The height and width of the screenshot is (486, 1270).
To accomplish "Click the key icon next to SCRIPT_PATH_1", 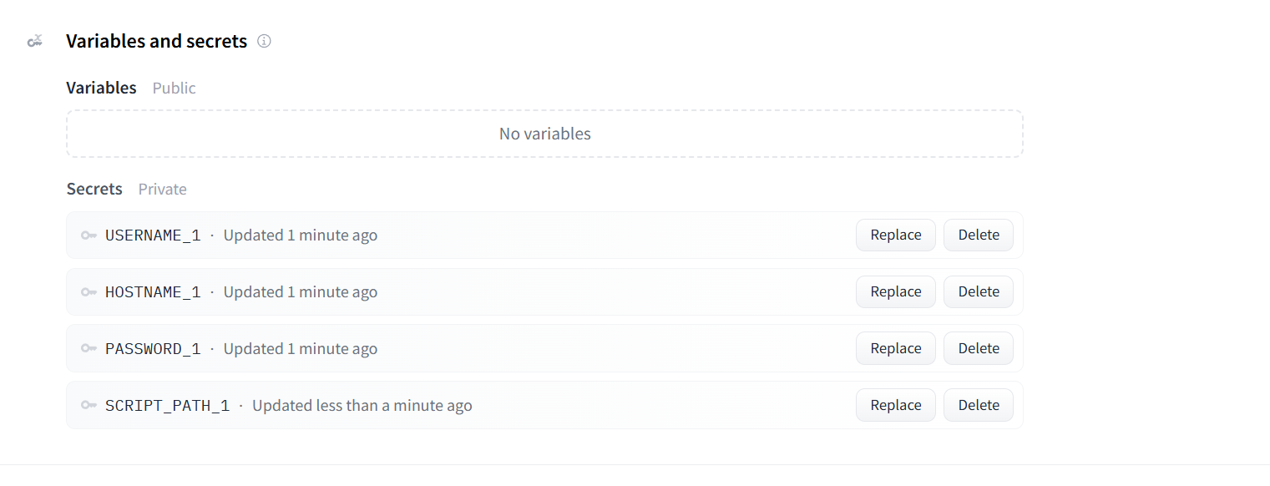I will click(x=89, y=406).
